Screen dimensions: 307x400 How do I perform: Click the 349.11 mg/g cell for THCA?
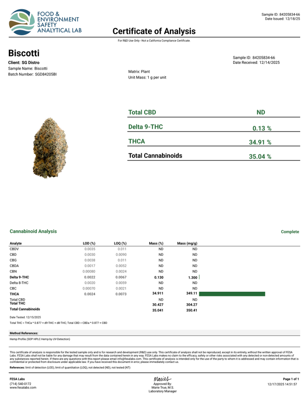tap(192, 293)
